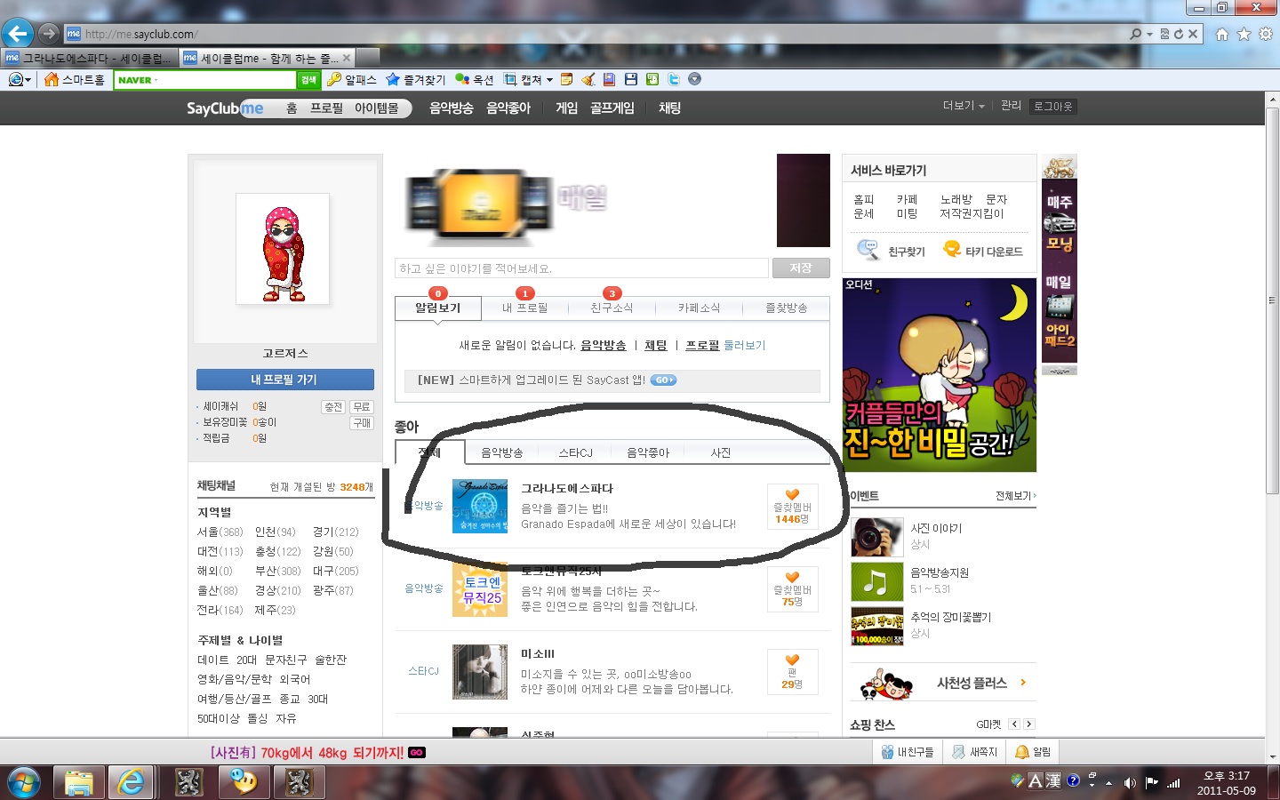Switch to the 알림보기 tab
This screenshot has width=1280, height=800.
coord(438,308)
